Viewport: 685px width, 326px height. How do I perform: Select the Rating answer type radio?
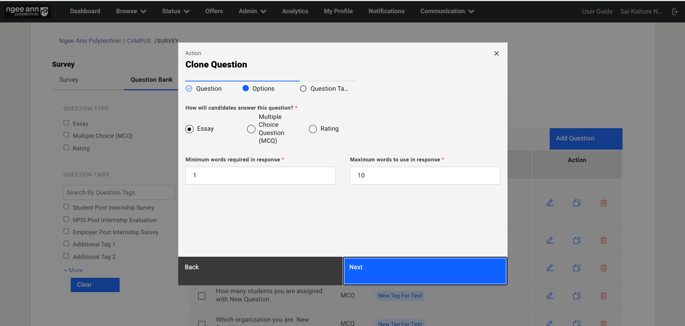(313, 129)
